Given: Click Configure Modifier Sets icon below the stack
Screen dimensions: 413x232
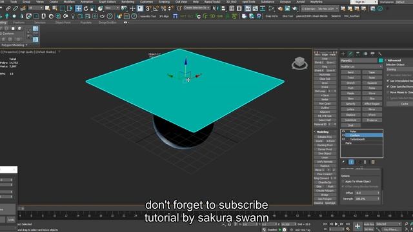Looking at the screenshot, I should tap(373, 162).
